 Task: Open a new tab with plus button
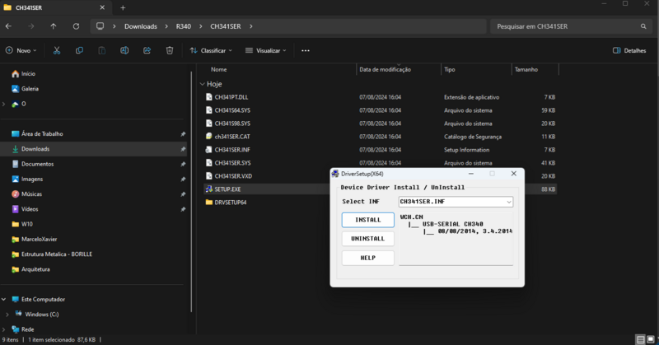[123, 7]
